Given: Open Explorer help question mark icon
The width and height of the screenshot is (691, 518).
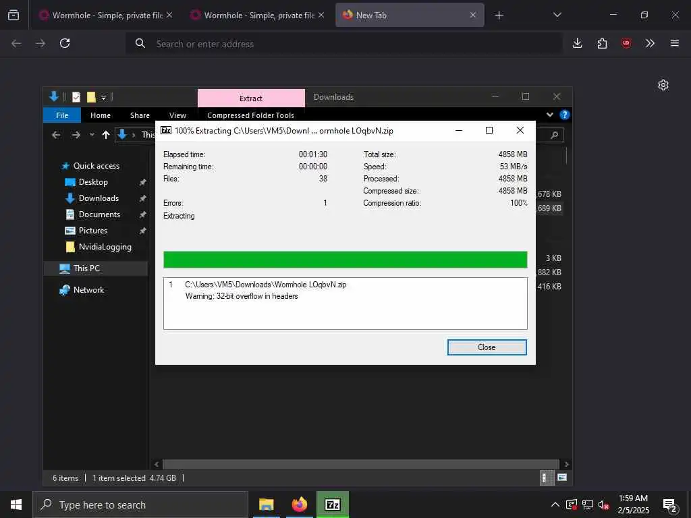Looking at the screenshot, I should click(x=564, y=115).
